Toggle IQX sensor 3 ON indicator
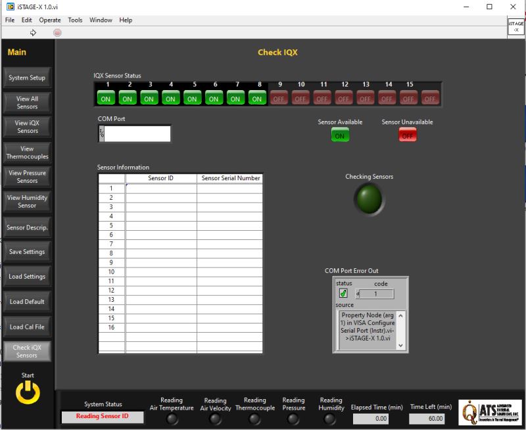 149,98
